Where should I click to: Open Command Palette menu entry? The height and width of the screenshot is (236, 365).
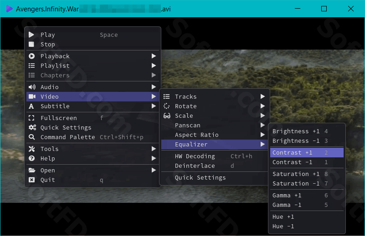93,137
